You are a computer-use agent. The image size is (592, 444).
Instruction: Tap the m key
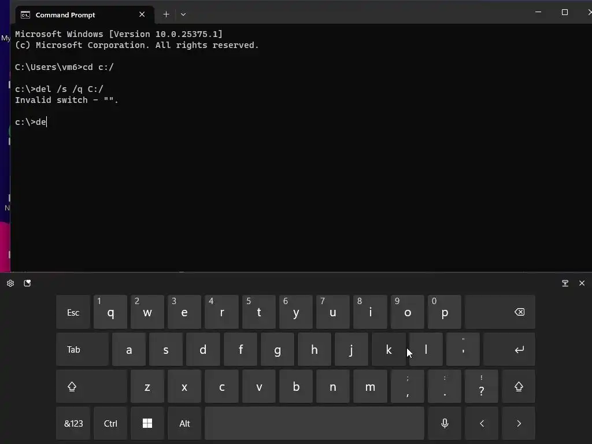click(x=370, y=387)
